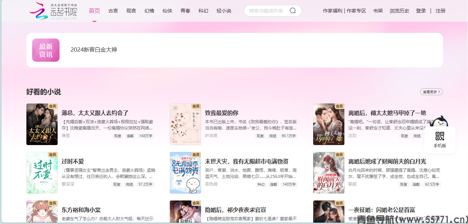468x224 pixels.
Task: Click author name 黎深深
Action: [x=68, y=184]
